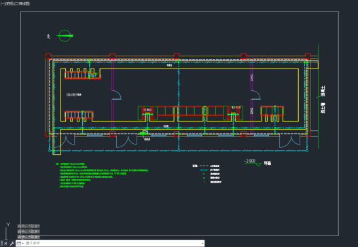Open the 俯视 view controls menu

[x=9, y=3]
